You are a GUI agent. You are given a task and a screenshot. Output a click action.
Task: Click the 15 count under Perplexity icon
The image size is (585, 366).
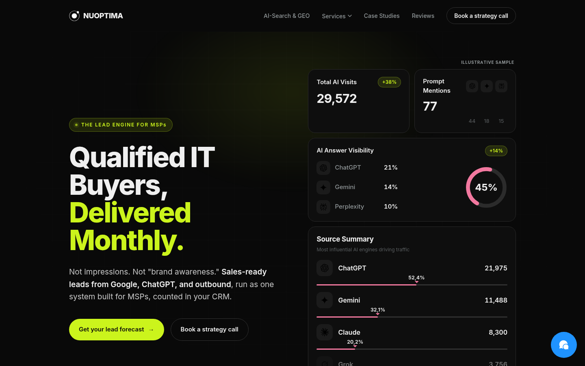tap(501, 121)
